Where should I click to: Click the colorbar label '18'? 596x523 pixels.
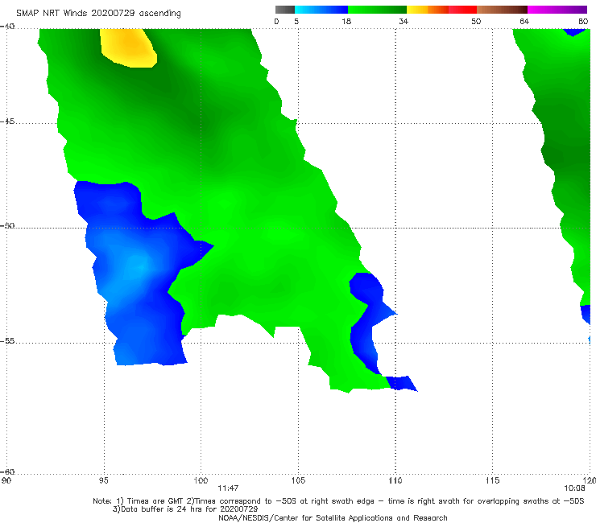[346, 21]
